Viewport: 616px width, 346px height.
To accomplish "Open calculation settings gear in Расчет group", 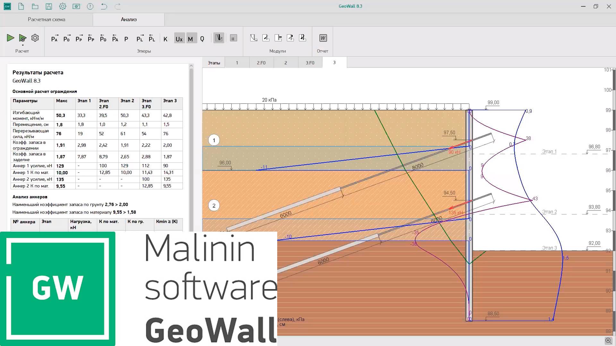I will pos(35,38).
